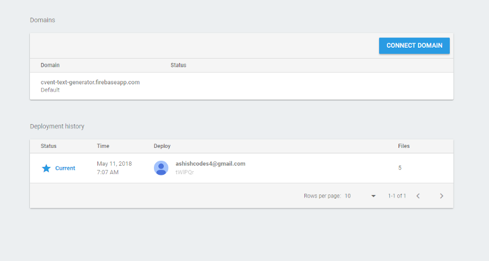
Task: Select the 7:07 AM deploy time
Action: [x=108, y=172]
